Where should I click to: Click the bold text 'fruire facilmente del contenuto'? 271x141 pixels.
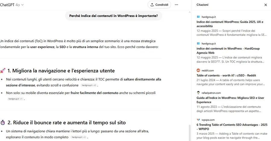point(94,93)
